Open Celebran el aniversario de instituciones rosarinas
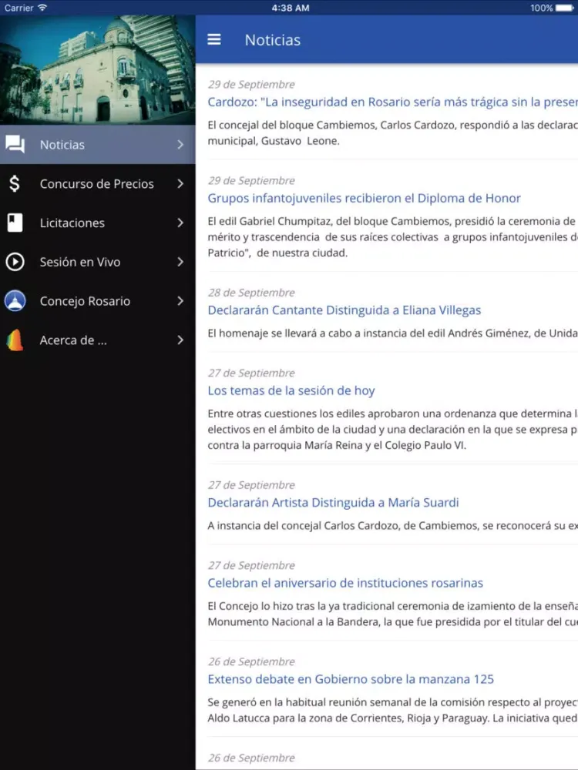This screenshot has width=578, height=770. (345, 584)
